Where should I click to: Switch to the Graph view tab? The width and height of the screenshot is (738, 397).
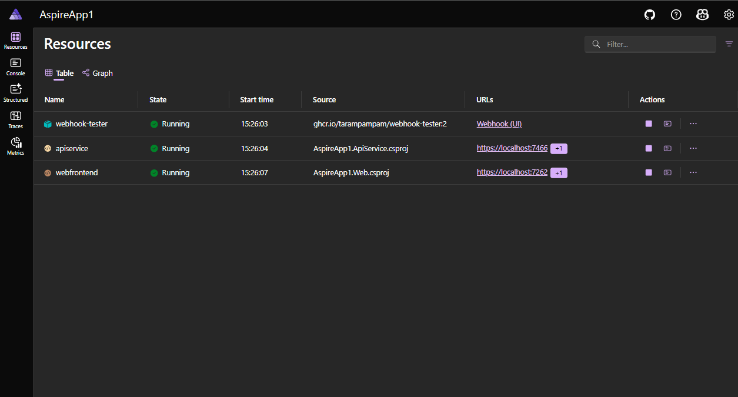(x=97, y=72)
